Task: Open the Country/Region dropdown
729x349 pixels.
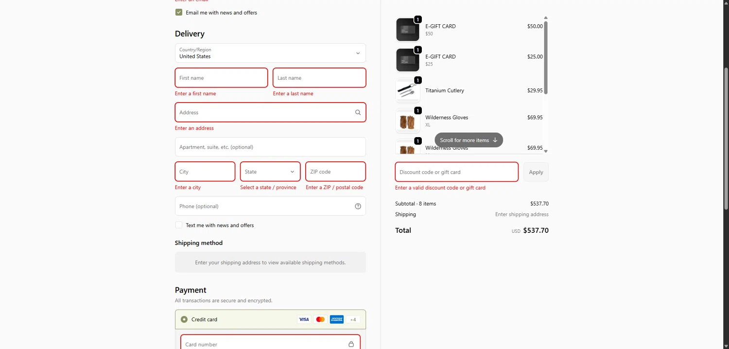Action: point(270,53)
